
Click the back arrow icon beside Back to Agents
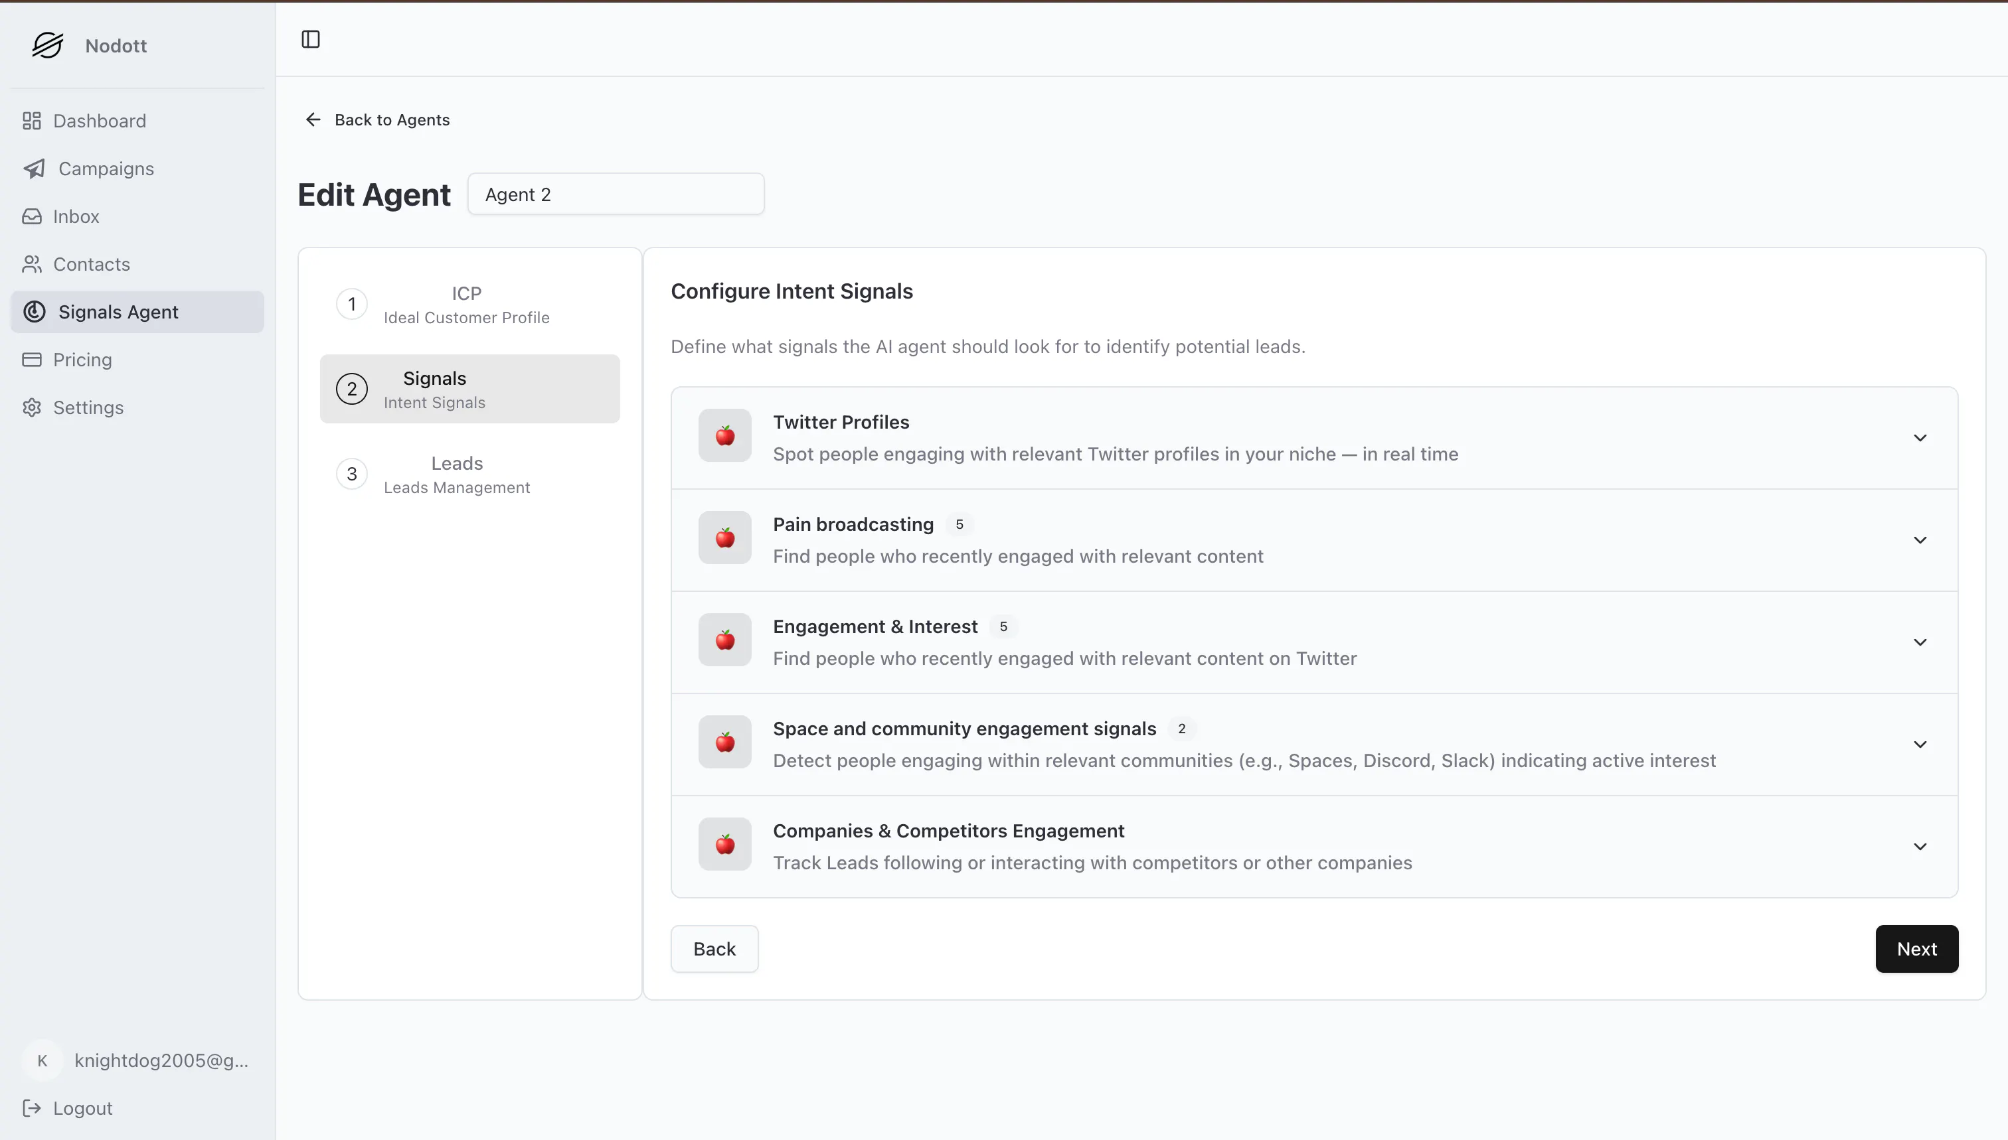[x=313, y=119]
